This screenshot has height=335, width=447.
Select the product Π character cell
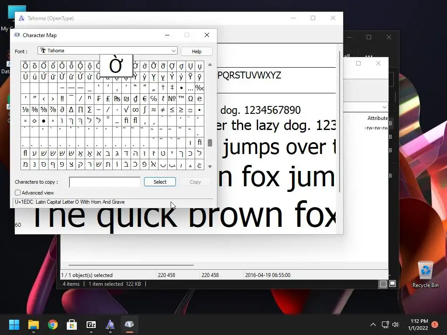click(x=80, y=109)
